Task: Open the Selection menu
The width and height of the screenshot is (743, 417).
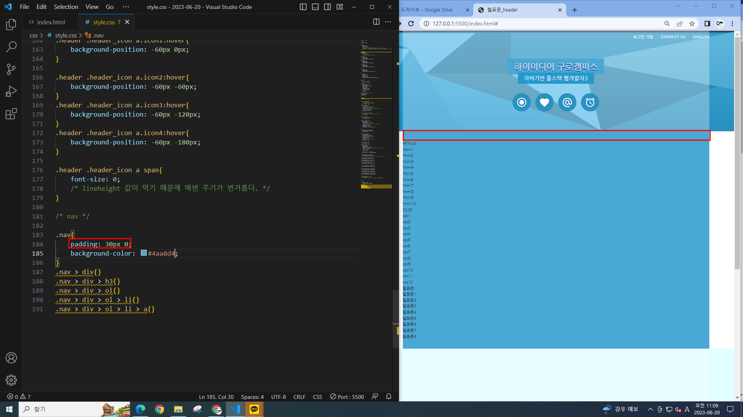Action: (66, 7)
